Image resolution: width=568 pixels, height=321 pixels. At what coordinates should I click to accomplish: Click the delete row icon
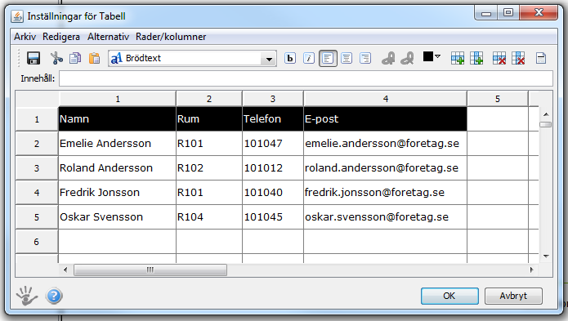499,58
